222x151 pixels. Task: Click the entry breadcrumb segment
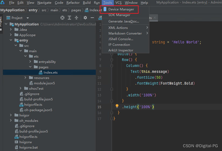[33, 10]
